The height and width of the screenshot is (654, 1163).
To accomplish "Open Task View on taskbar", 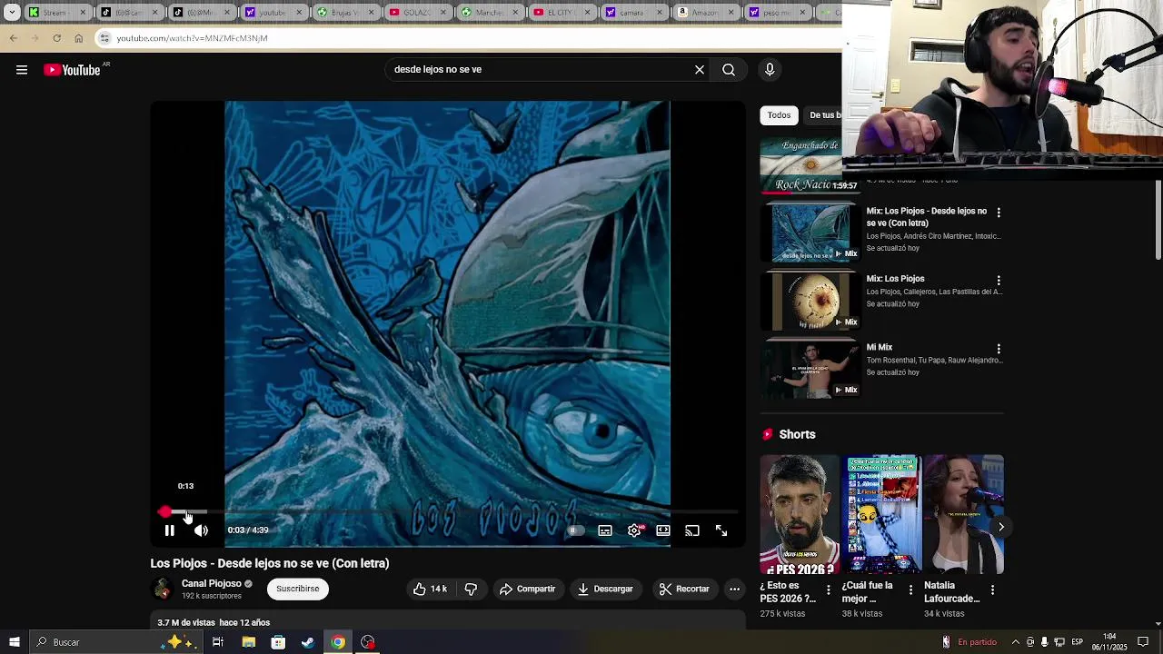I will coord(218,642).
